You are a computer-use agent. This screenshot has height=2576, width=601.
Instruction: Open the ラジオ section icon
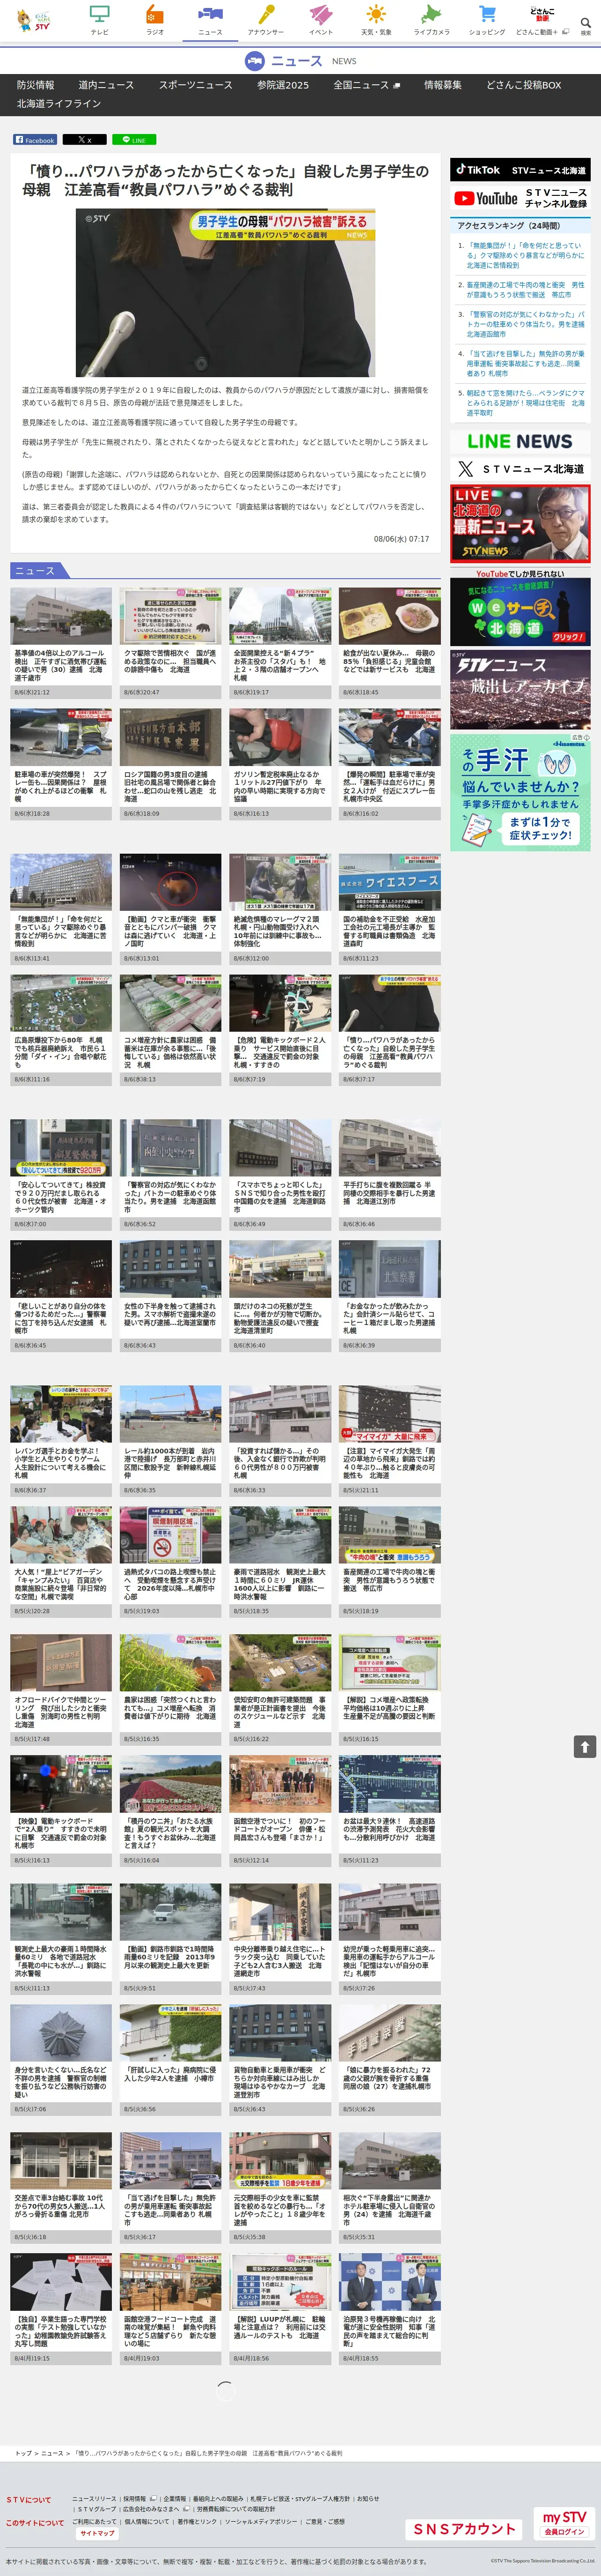coord(155,19)
